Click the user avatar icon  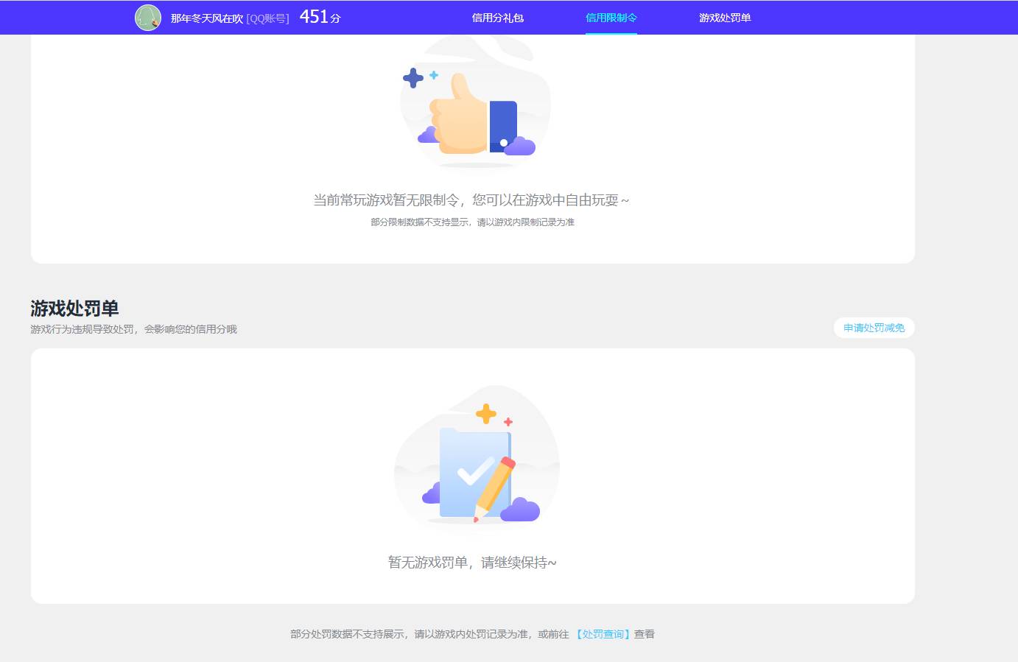148,17
